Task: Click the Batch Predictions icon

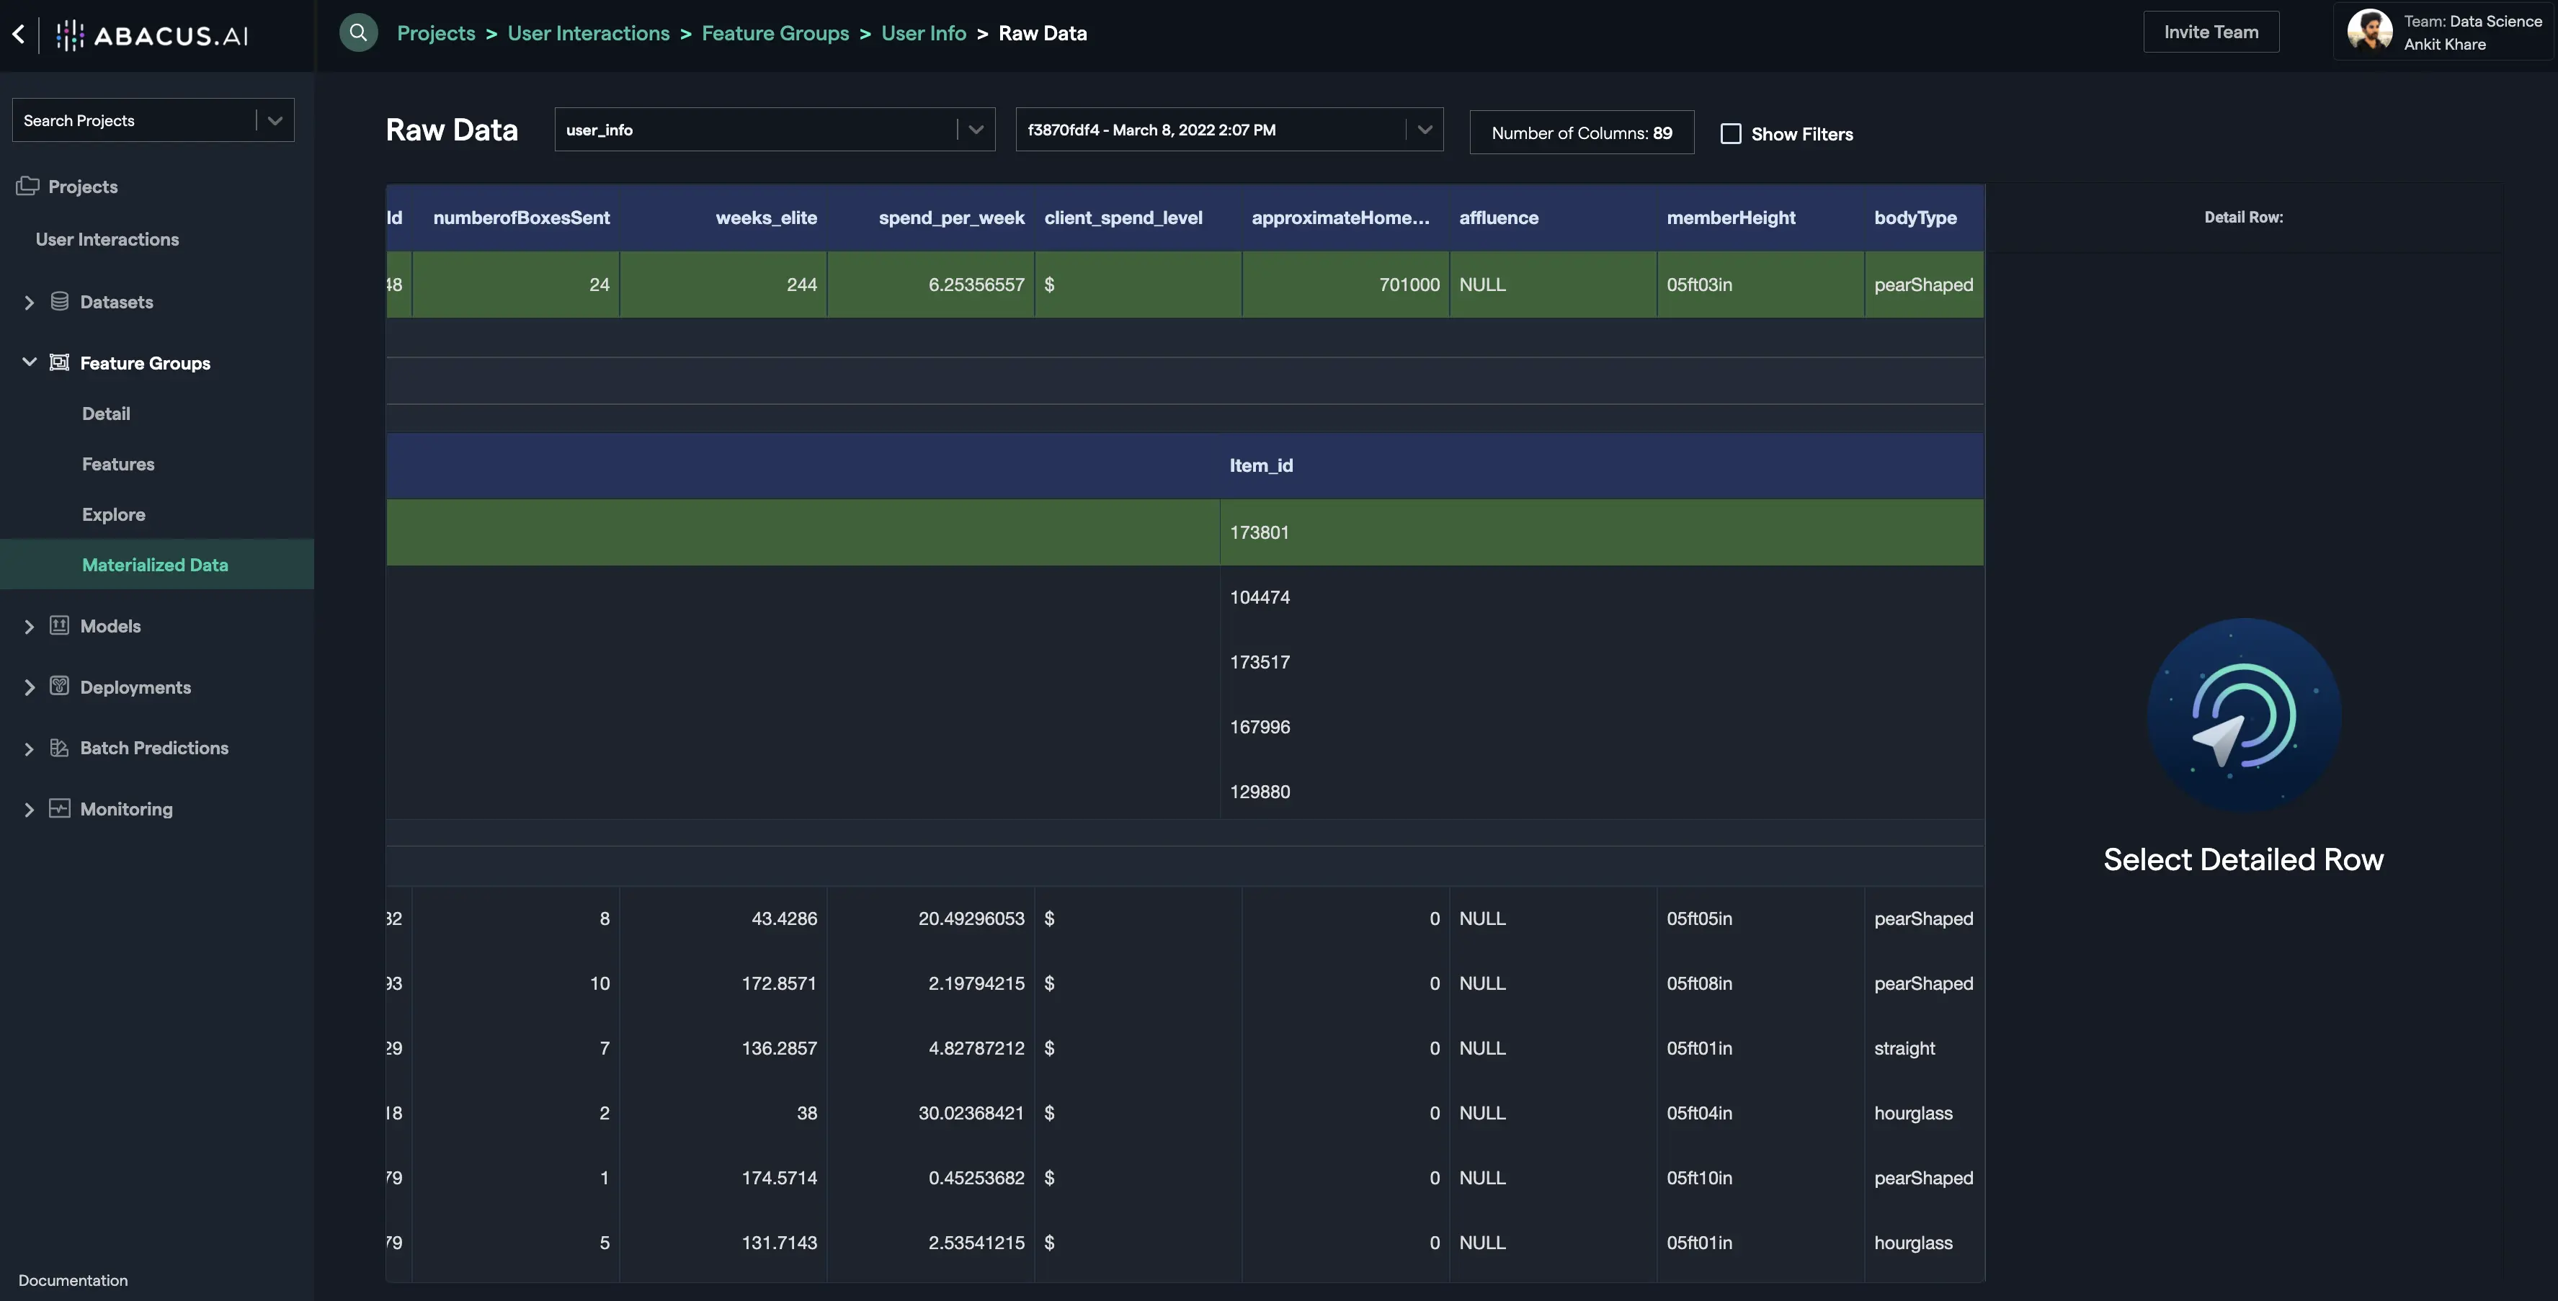Action: [60, 748]
